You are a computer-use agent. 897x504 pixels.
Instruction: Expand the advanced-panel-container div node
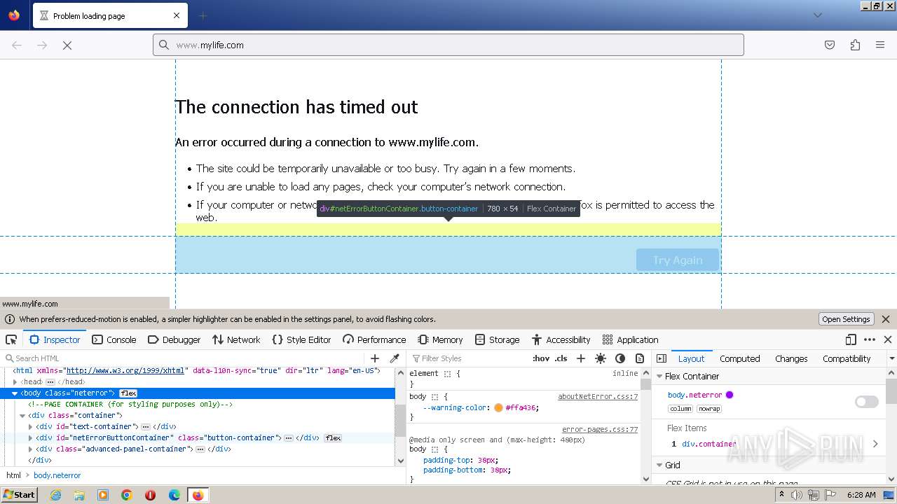pyautogui.click(x=30, y=449)
